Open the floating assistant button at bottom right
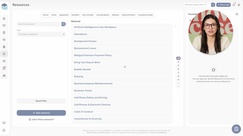 (x=236, y=129)
